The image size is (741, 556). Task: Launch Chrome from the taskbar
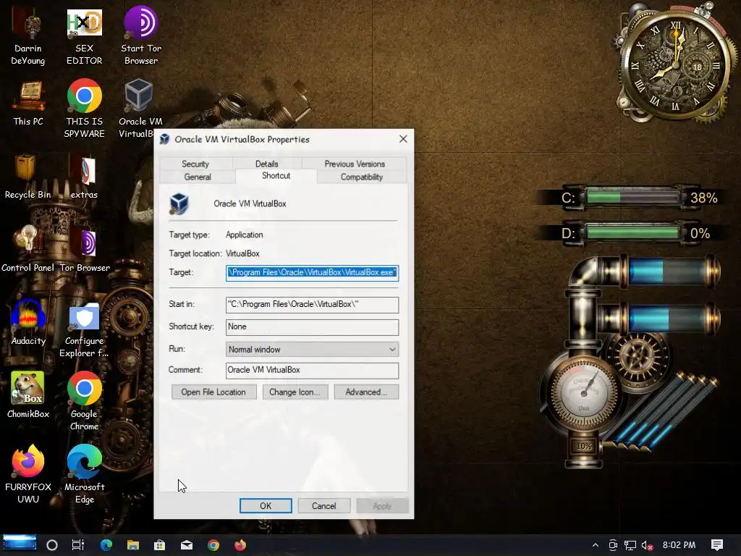tap(213, 545)
